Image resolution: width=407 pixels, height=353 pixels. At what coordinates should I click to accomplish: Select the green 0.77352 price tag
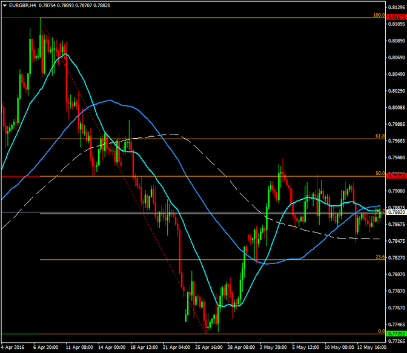(x=396, y=334)
